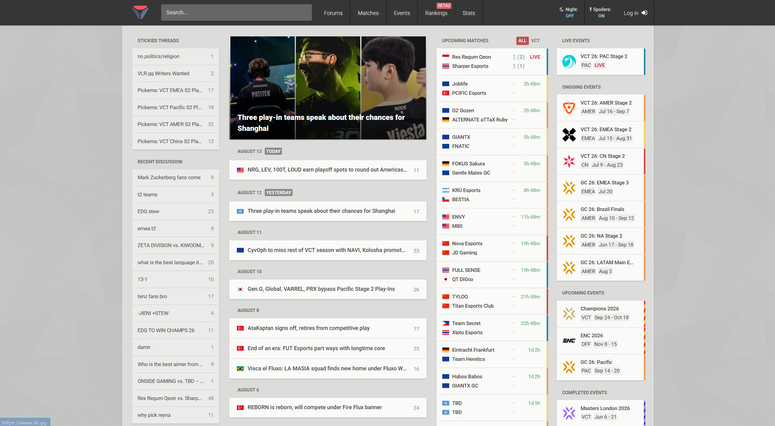This screenshot has width=775, height=426.
Task: Open the 'EDG TO WIN CHAMPS 26' discussion
Action: pos(175,330)
